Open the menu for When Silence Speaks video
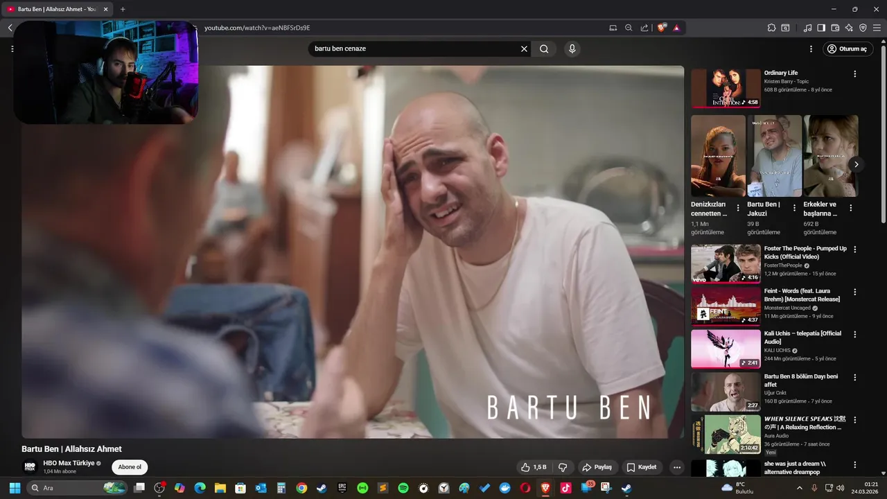 [854, 420]
